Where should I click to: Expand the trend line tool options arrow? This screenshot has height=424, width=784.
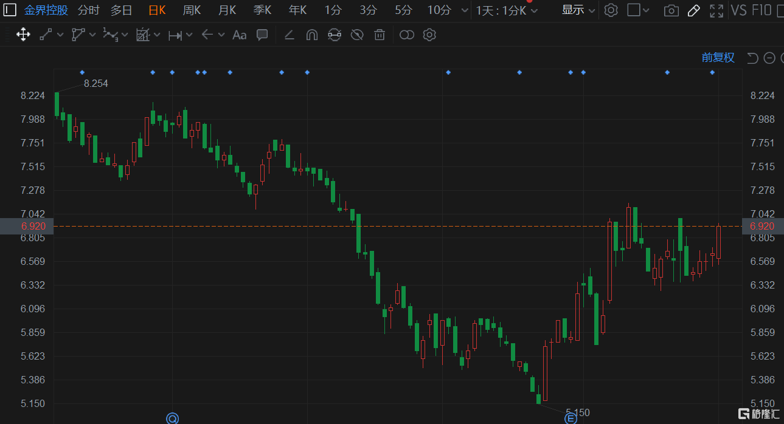click(x=60, y=35)
